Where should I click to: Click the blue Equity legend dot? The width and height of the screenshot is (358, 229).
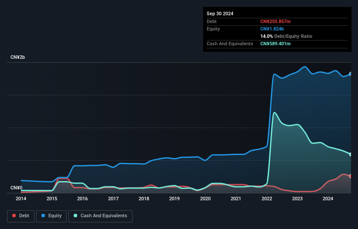click(43, 216)
